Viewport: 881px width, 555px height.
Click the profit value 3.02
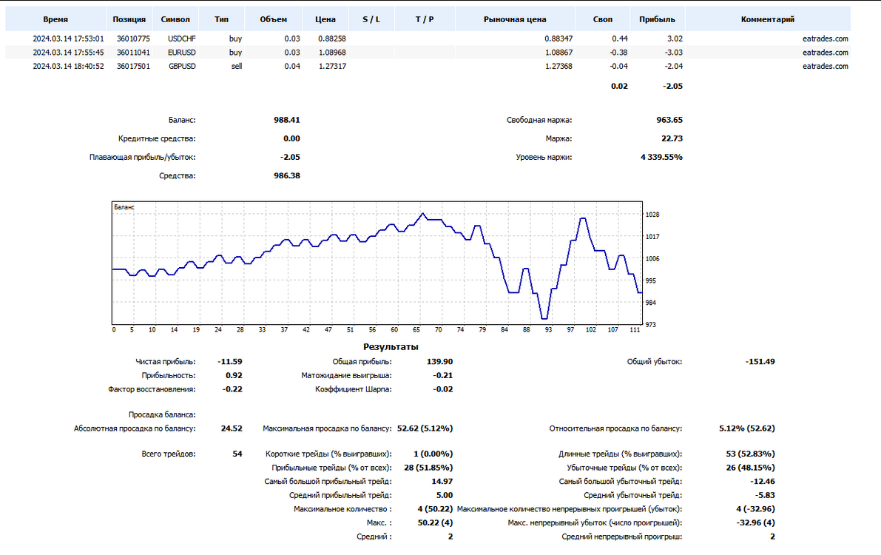675,38
